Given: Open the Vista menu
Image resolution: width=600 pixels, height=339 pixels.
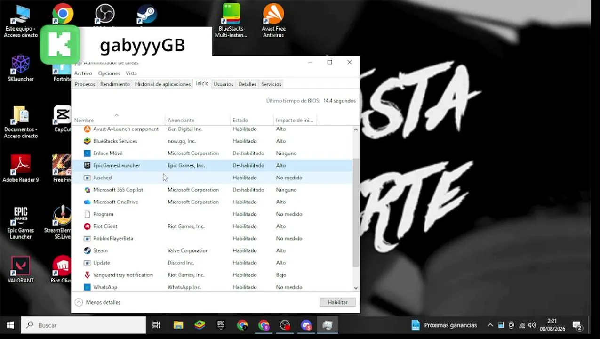Looking at the screenshot, I should pos(131,73).
